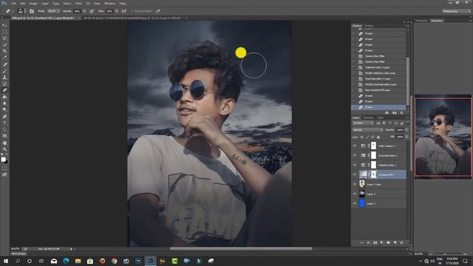Change screen mode icon in toolbar

tap(4, 174)
